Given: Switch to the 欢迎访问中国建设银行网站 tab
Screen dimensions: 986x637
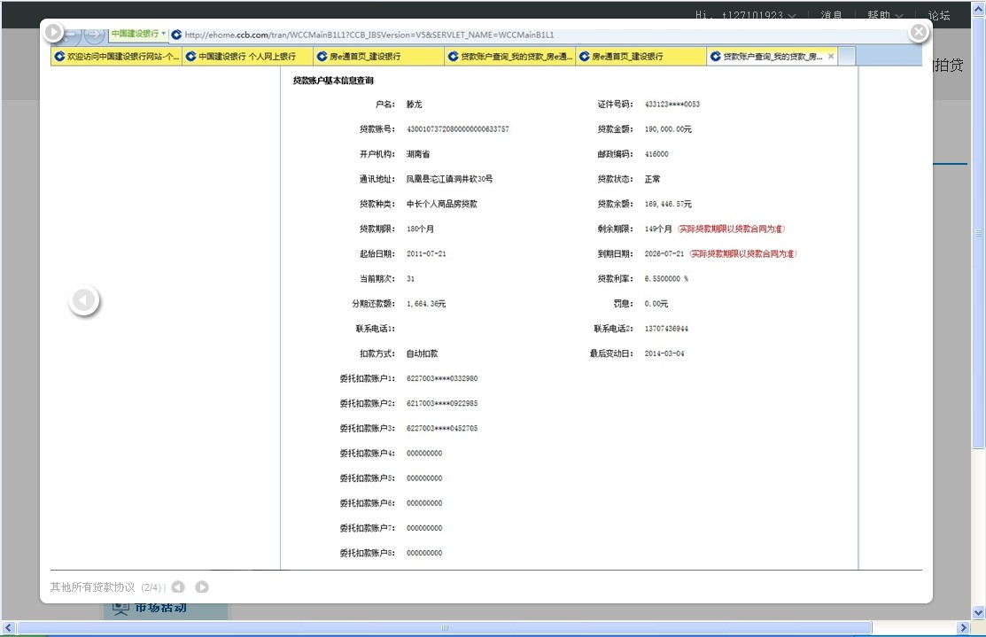Looking at the screenshot, I should (x=117, y=56).
